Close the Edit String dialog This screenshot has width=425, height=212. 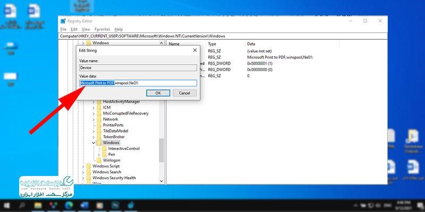[x=195, y=50]
